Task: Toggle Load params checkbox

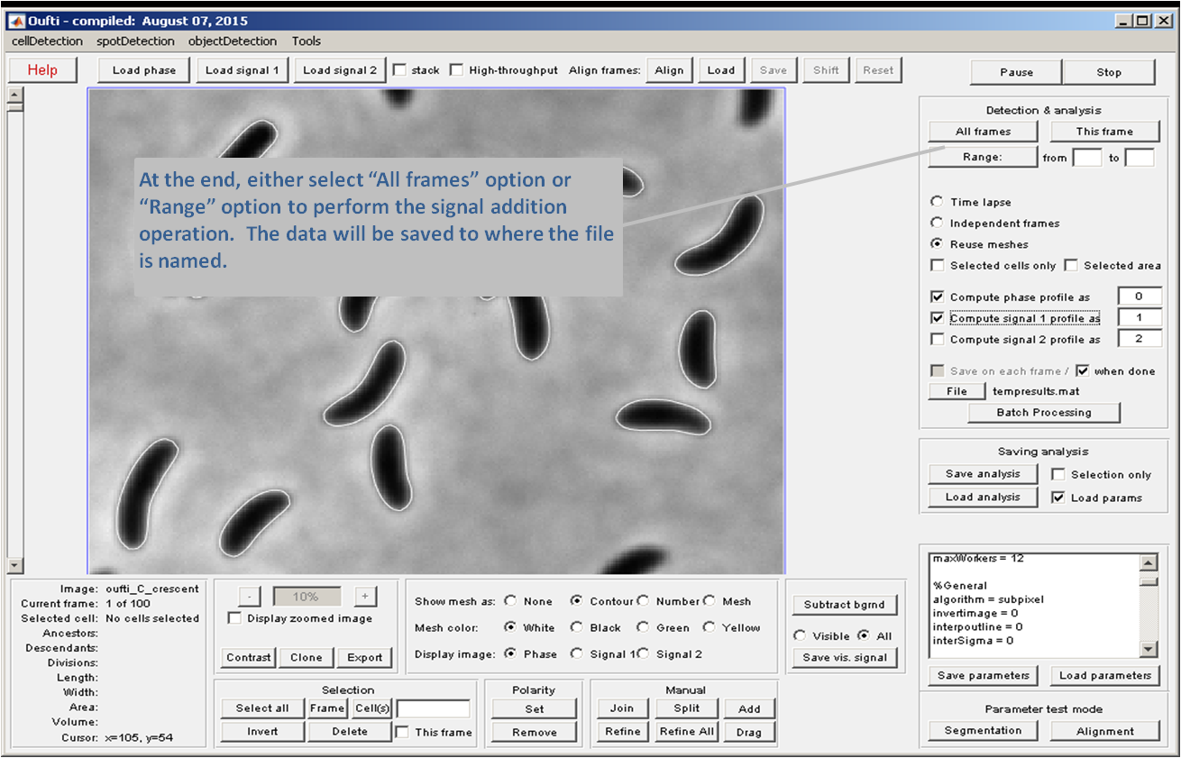Action: point(1058,498)
